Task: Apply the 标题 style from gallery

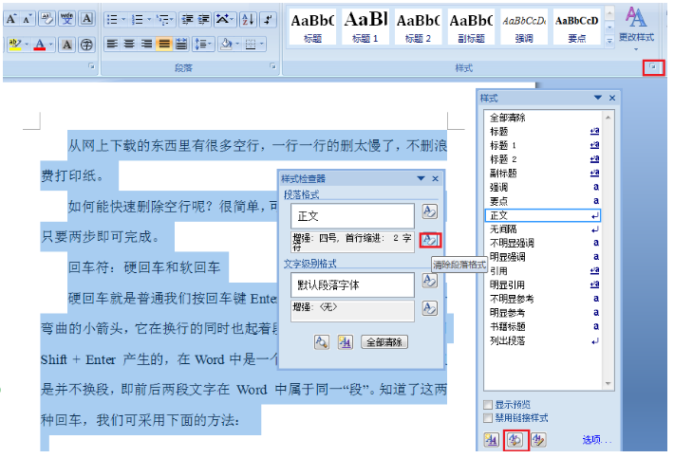Action: pyautogui.click(x=312, y=27)
